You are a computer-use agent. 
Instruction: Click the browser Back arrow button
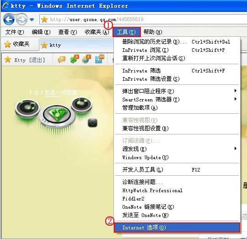[x=9, y=20]
